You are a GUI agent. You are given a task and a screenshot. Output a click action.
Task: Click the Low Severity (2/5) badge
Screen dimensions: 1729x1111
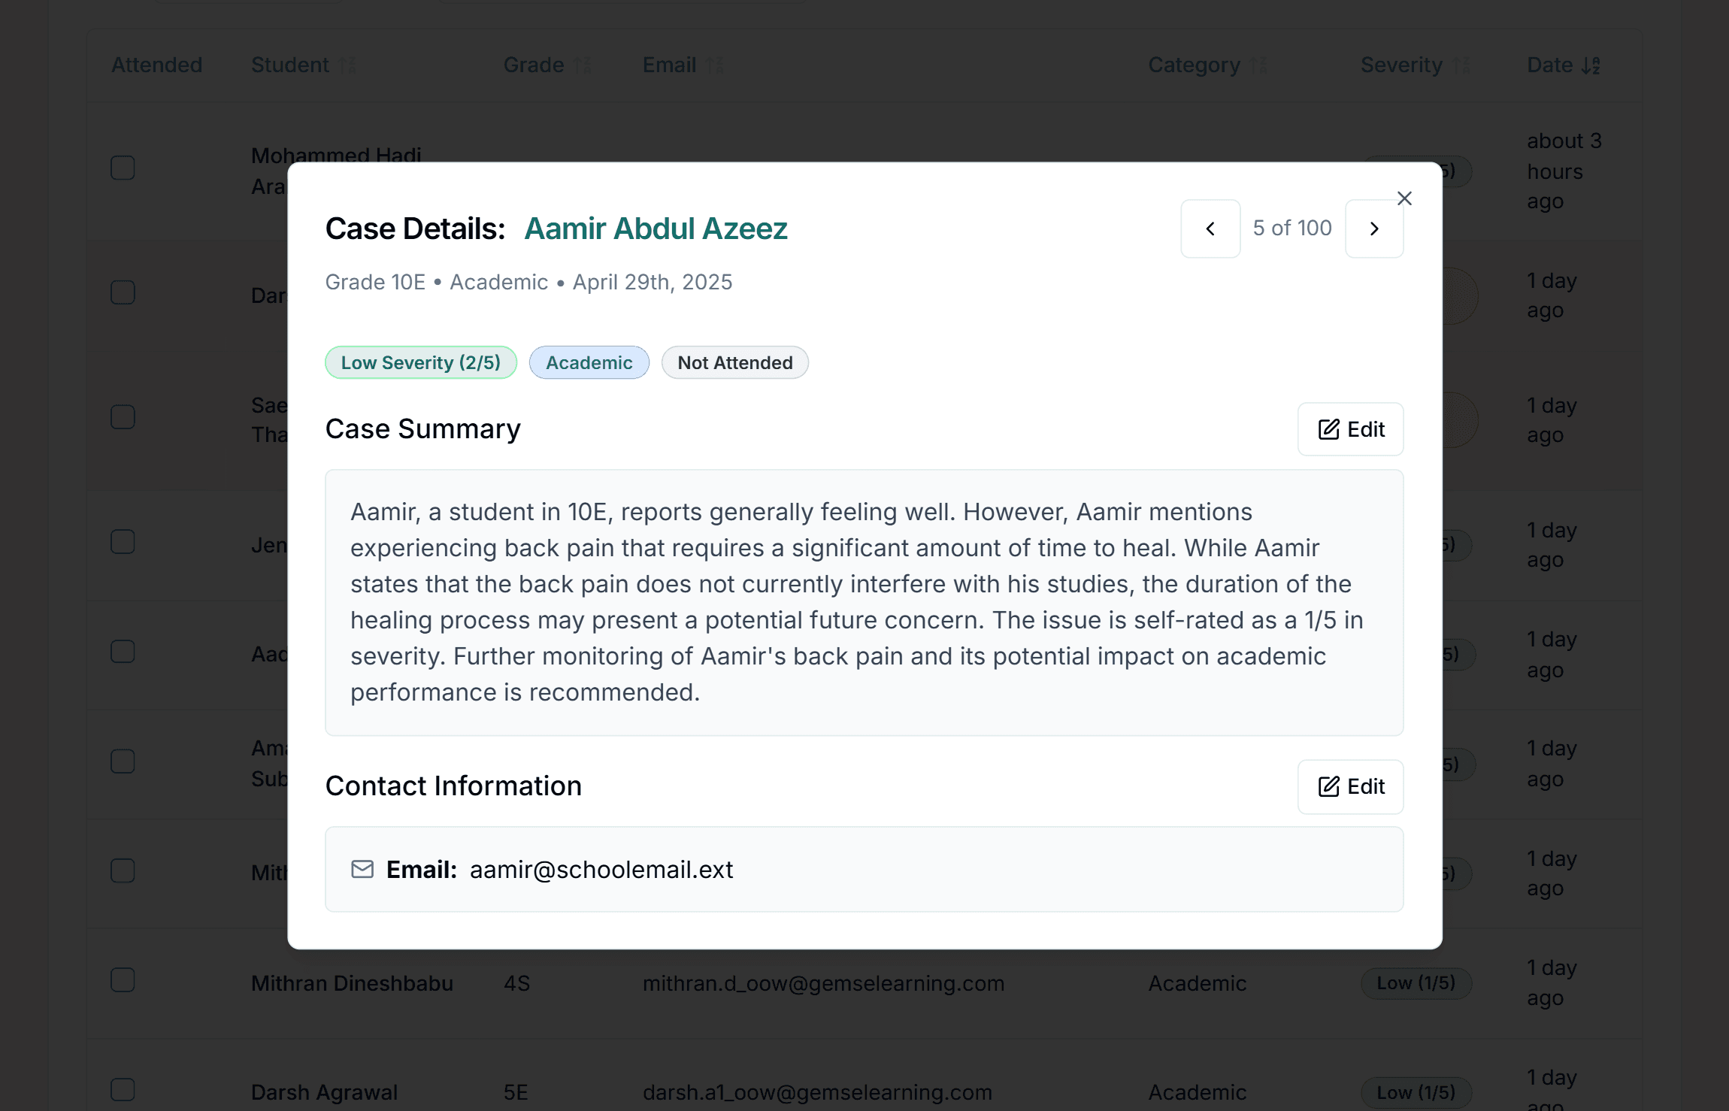(x=421, y=362)
